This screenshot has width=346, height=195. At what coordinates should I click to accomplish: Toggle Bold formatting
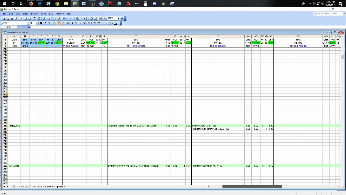(41, 23)
